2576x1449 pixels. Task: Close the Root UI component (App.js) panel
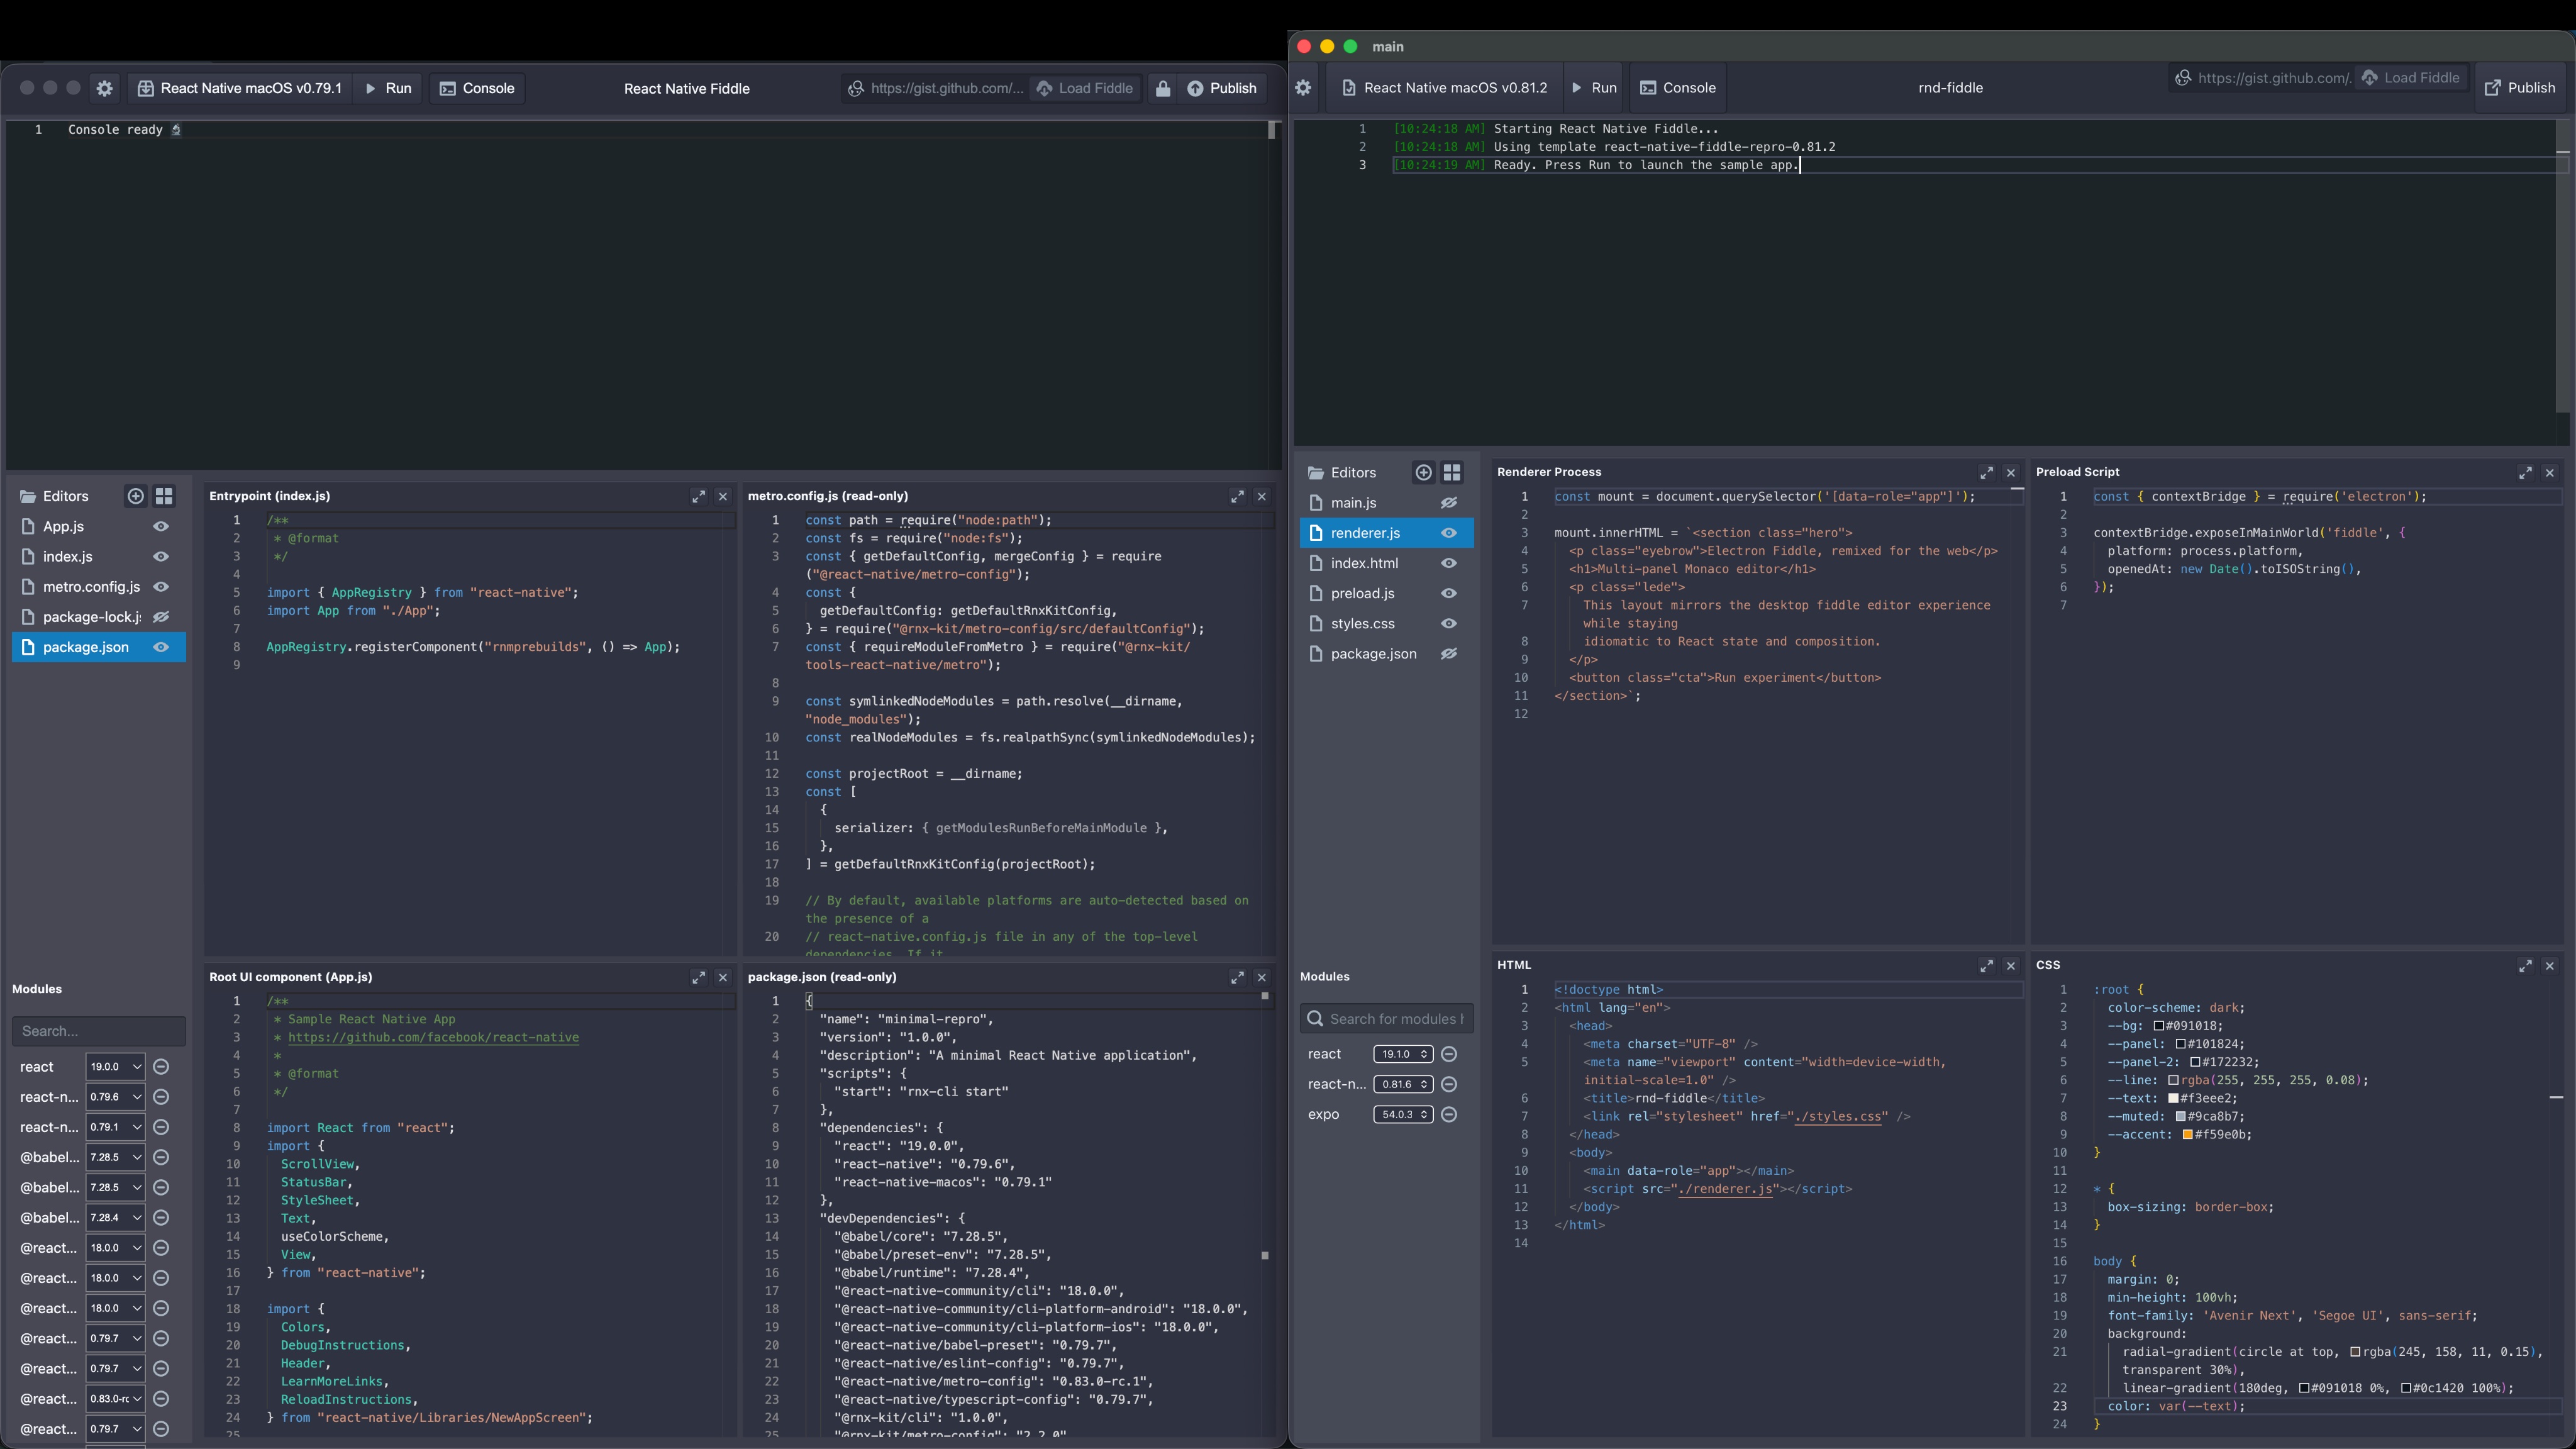(x=723, y=977)
